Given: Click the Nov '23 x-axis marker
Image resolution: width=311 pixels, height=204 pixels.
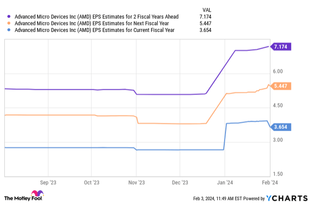Looking at the screenshot, I should click(x=137, y=182).
